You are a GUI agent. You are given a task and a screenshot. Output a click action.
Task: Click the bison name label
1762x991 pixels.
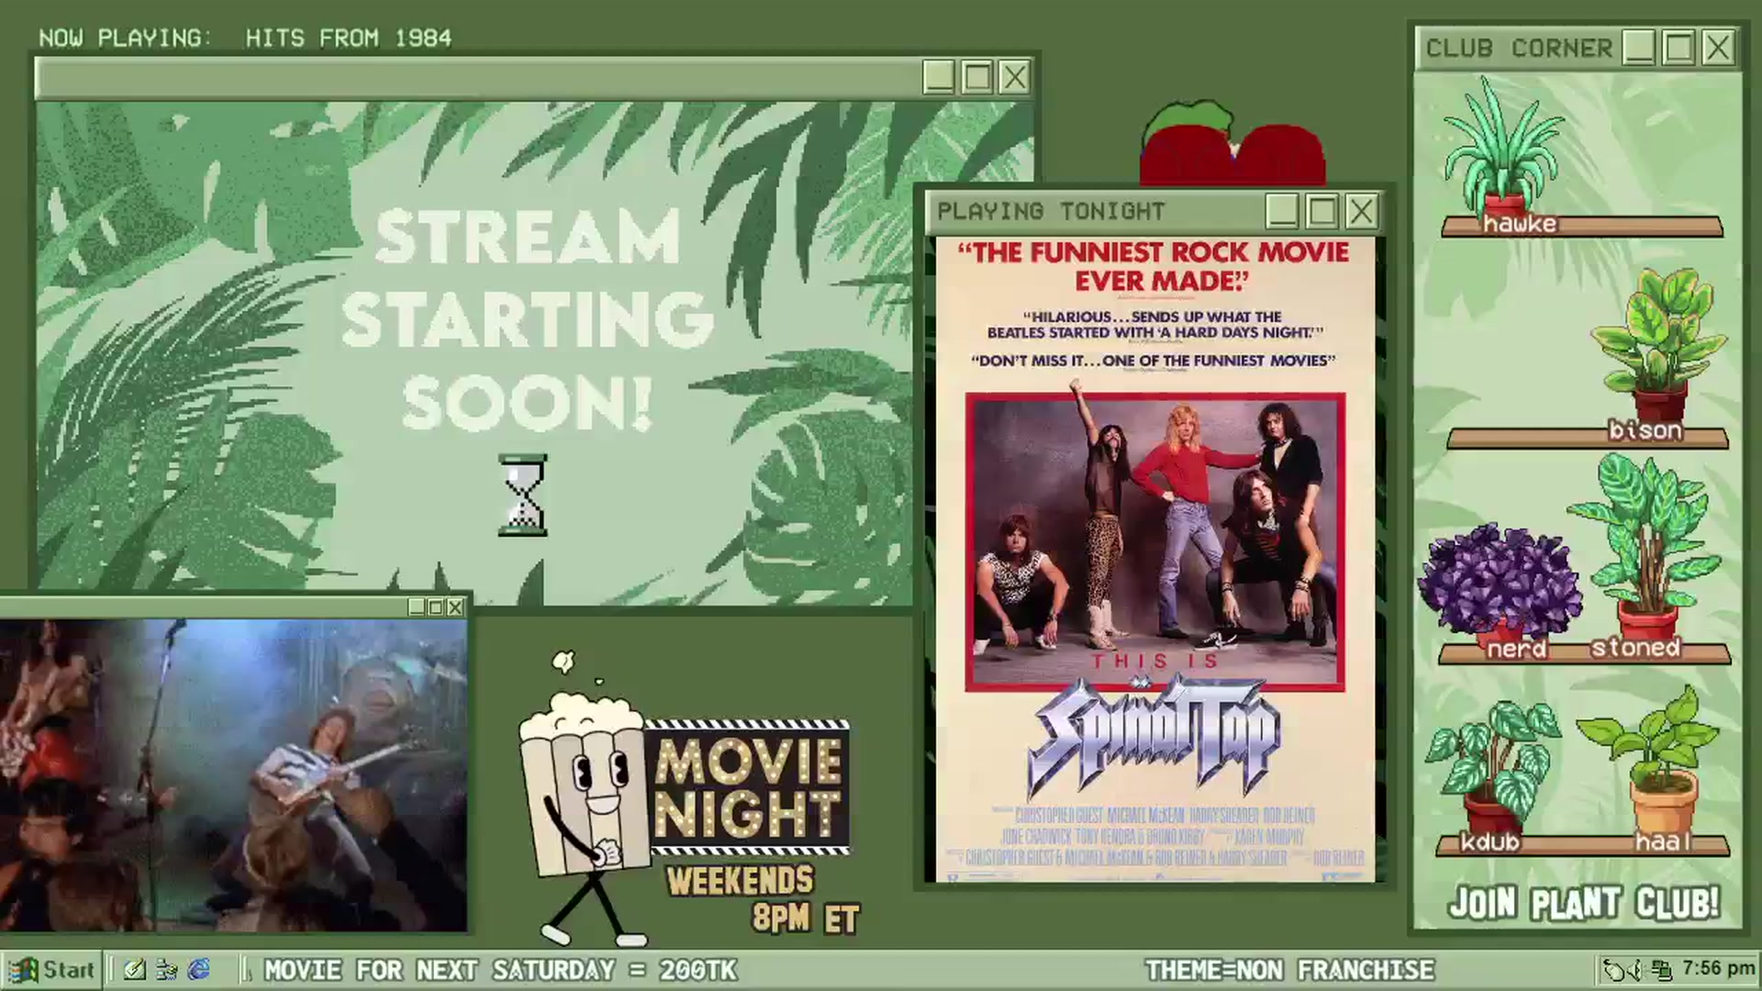tap(1645, 430)
